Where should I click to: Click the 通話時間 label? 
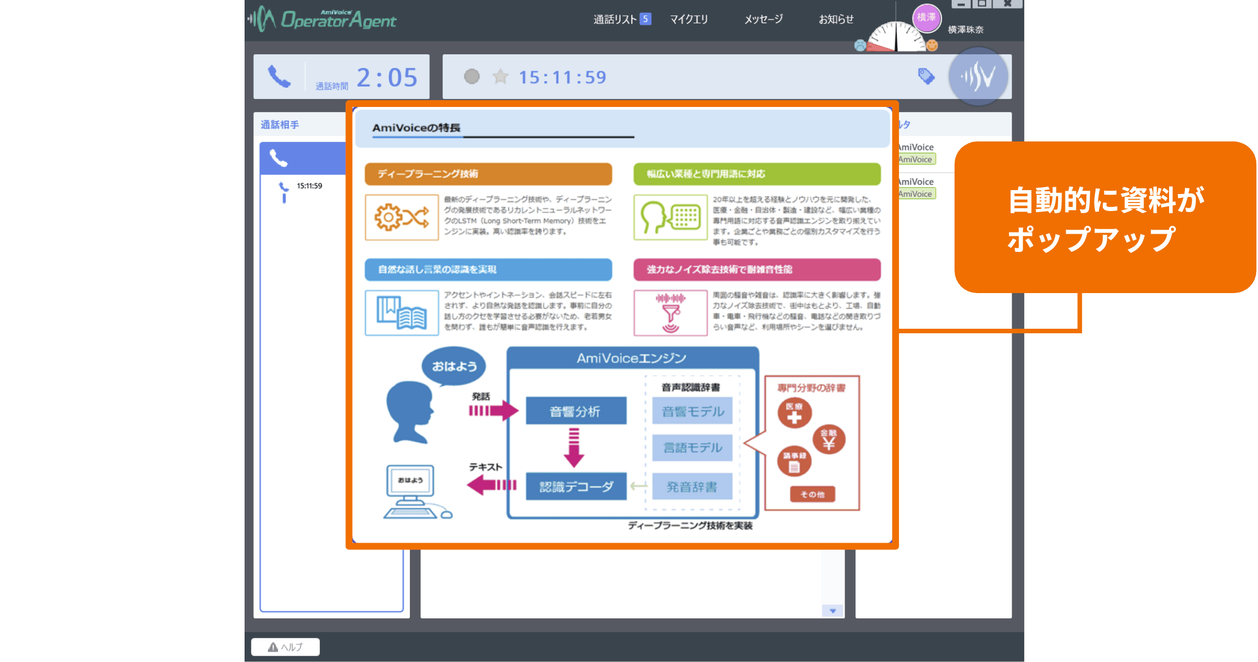click(x=332, y=86)
